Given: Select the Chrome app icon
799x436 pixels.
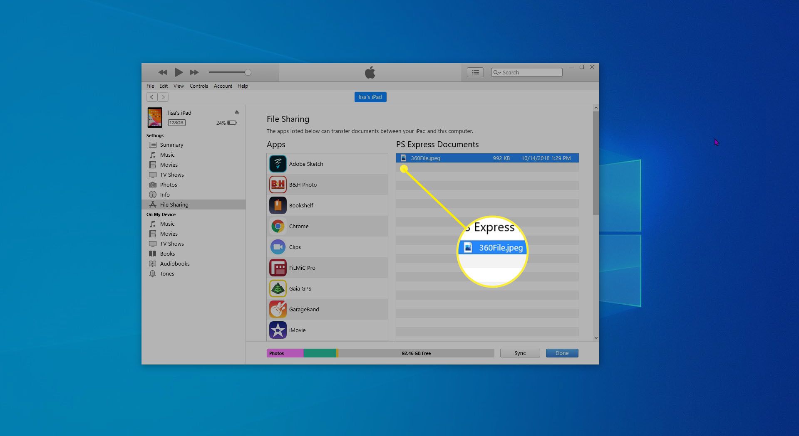Looking at the screenshot, I should pyautogui.click(x=278, y=226).
